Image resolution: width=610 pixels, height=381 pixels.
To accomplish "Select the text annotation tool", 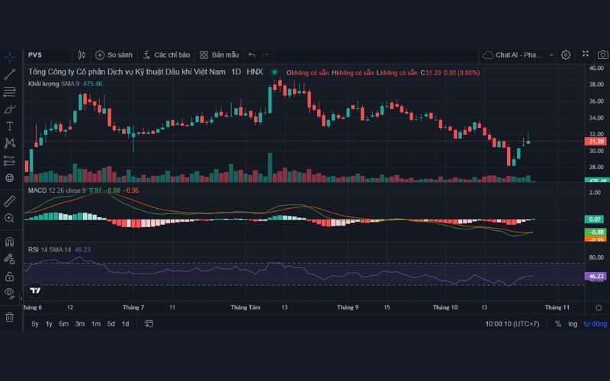I will coord(10,126).
